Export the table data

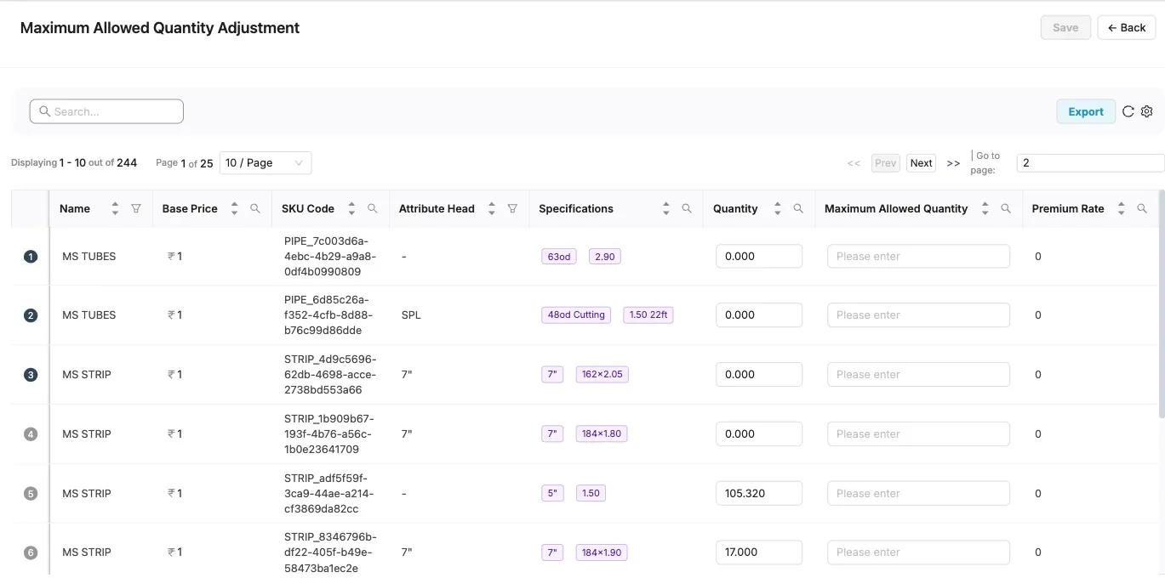[x=1086, y=111]
